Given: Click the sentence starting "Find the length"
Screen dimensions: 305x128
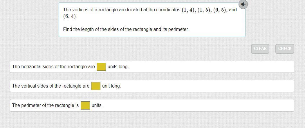Looking at the screenshot, I should (x=126, y=29).
